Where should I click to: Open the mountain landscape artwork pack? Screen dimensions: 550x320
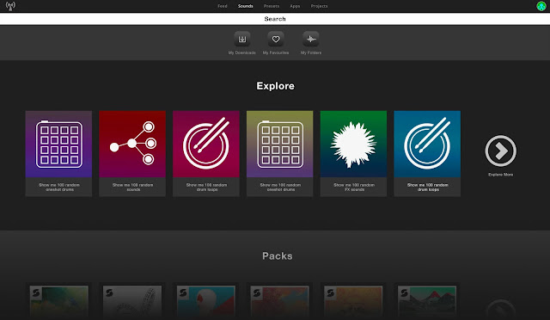427,301
